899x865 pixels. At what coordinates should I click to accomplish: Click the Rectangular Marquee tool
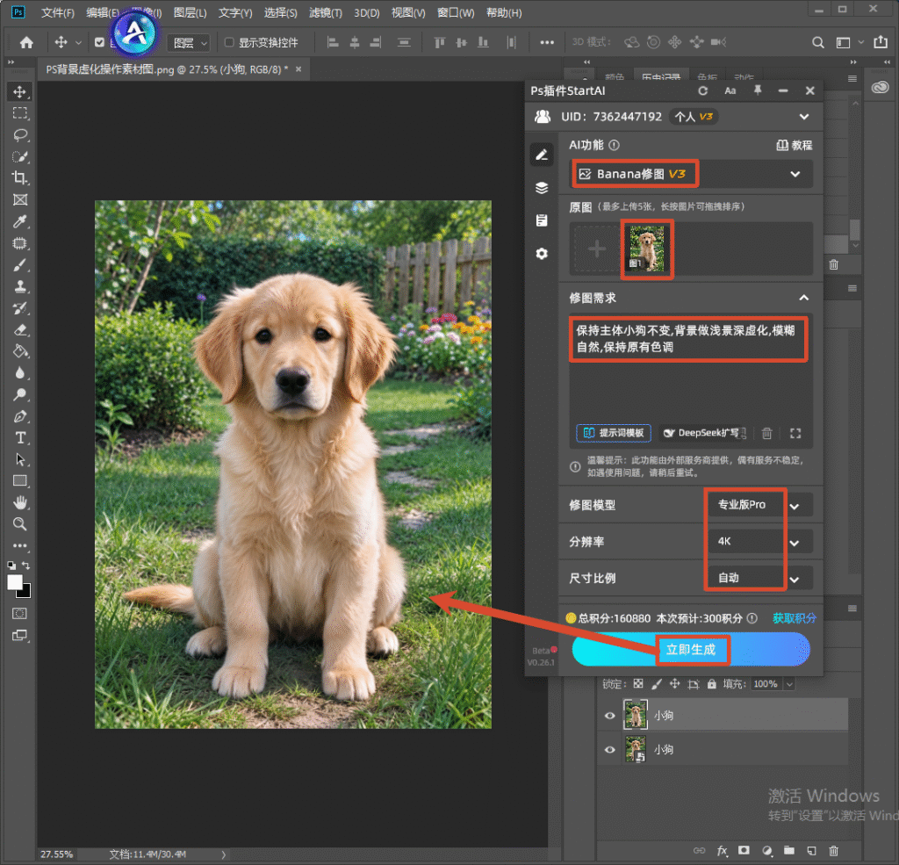pyautogui.click(x=20, y=113)
